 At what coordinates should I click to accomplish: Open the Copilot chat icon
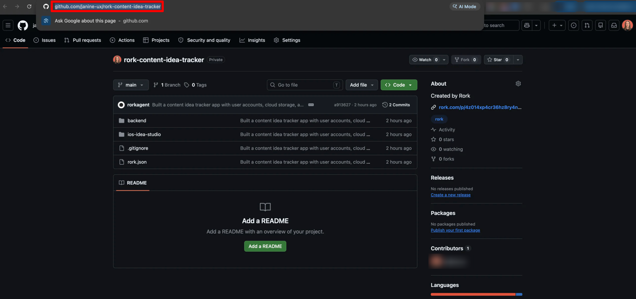click(527, 25)
